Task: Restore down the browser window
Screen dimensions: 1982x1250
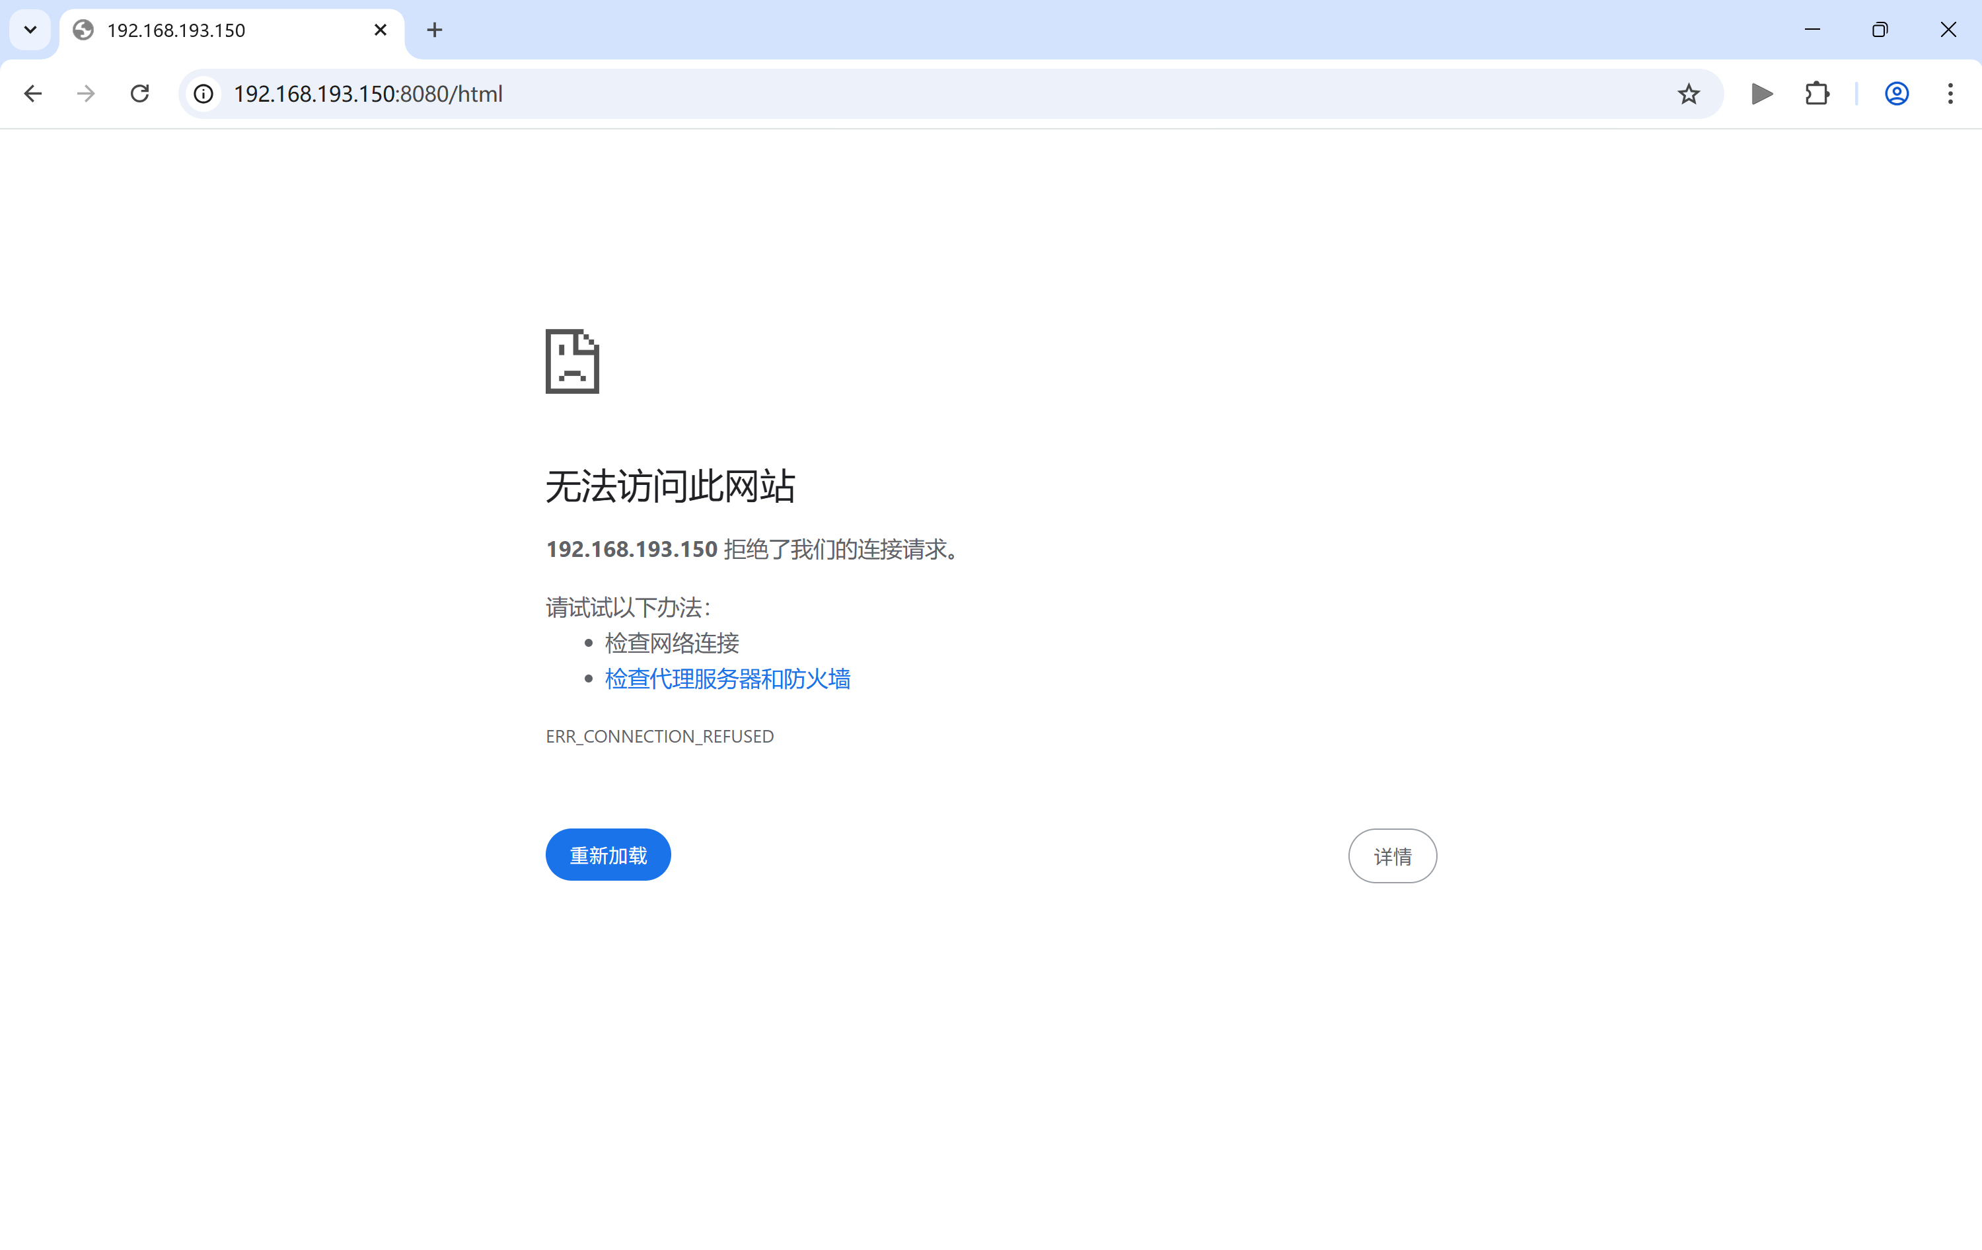Action: pos(1879,30)
